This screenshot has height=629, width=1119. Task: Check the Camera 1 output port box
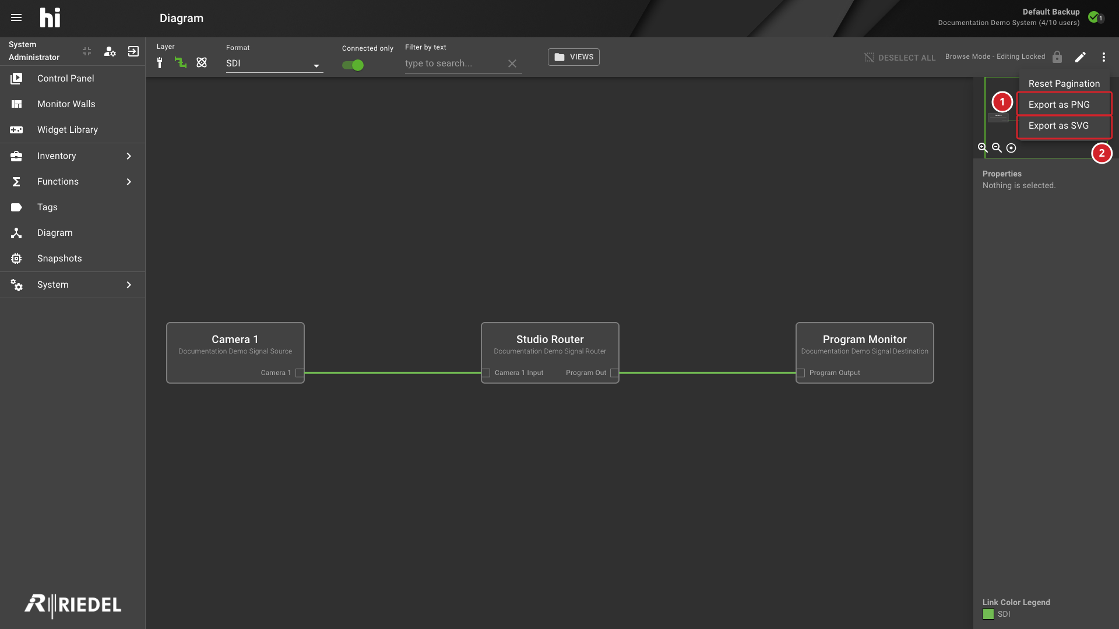pos(300,373)
